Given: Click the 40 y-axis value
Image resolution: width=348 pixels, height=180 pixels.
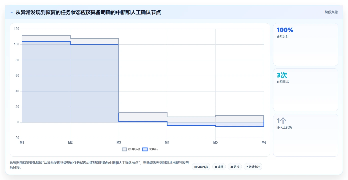Looking at the screenshot, I should pyautogui.click(x=17, y=91).
